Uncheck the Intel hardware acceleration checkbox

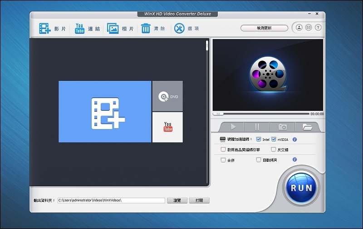coord(259,139)
